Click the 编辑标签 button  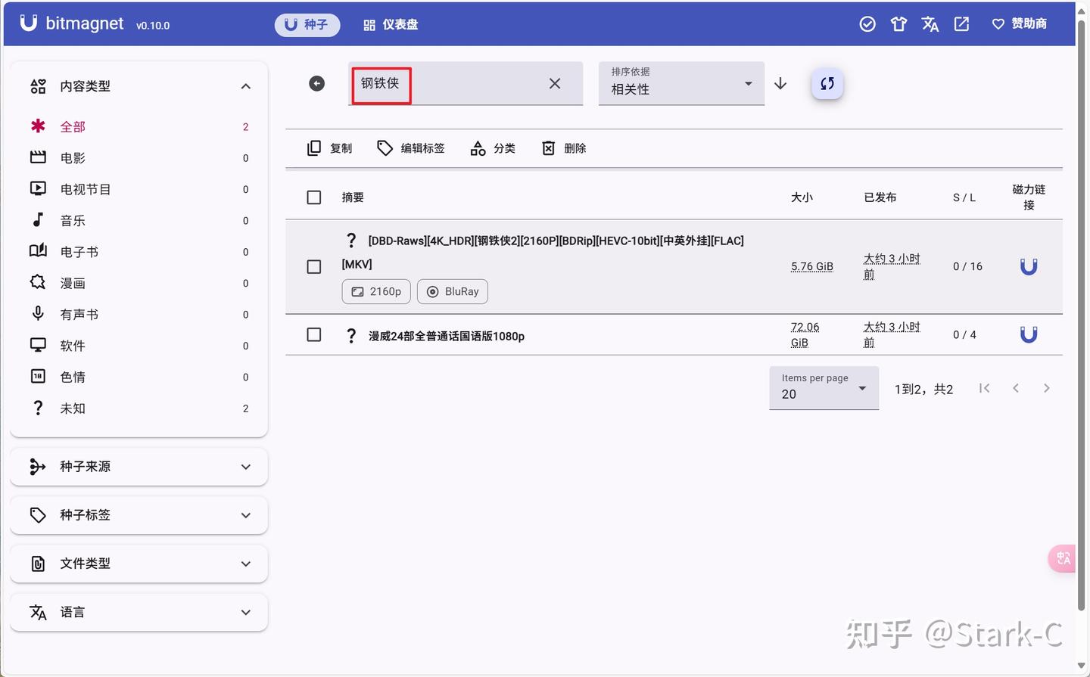pos(412,148)
